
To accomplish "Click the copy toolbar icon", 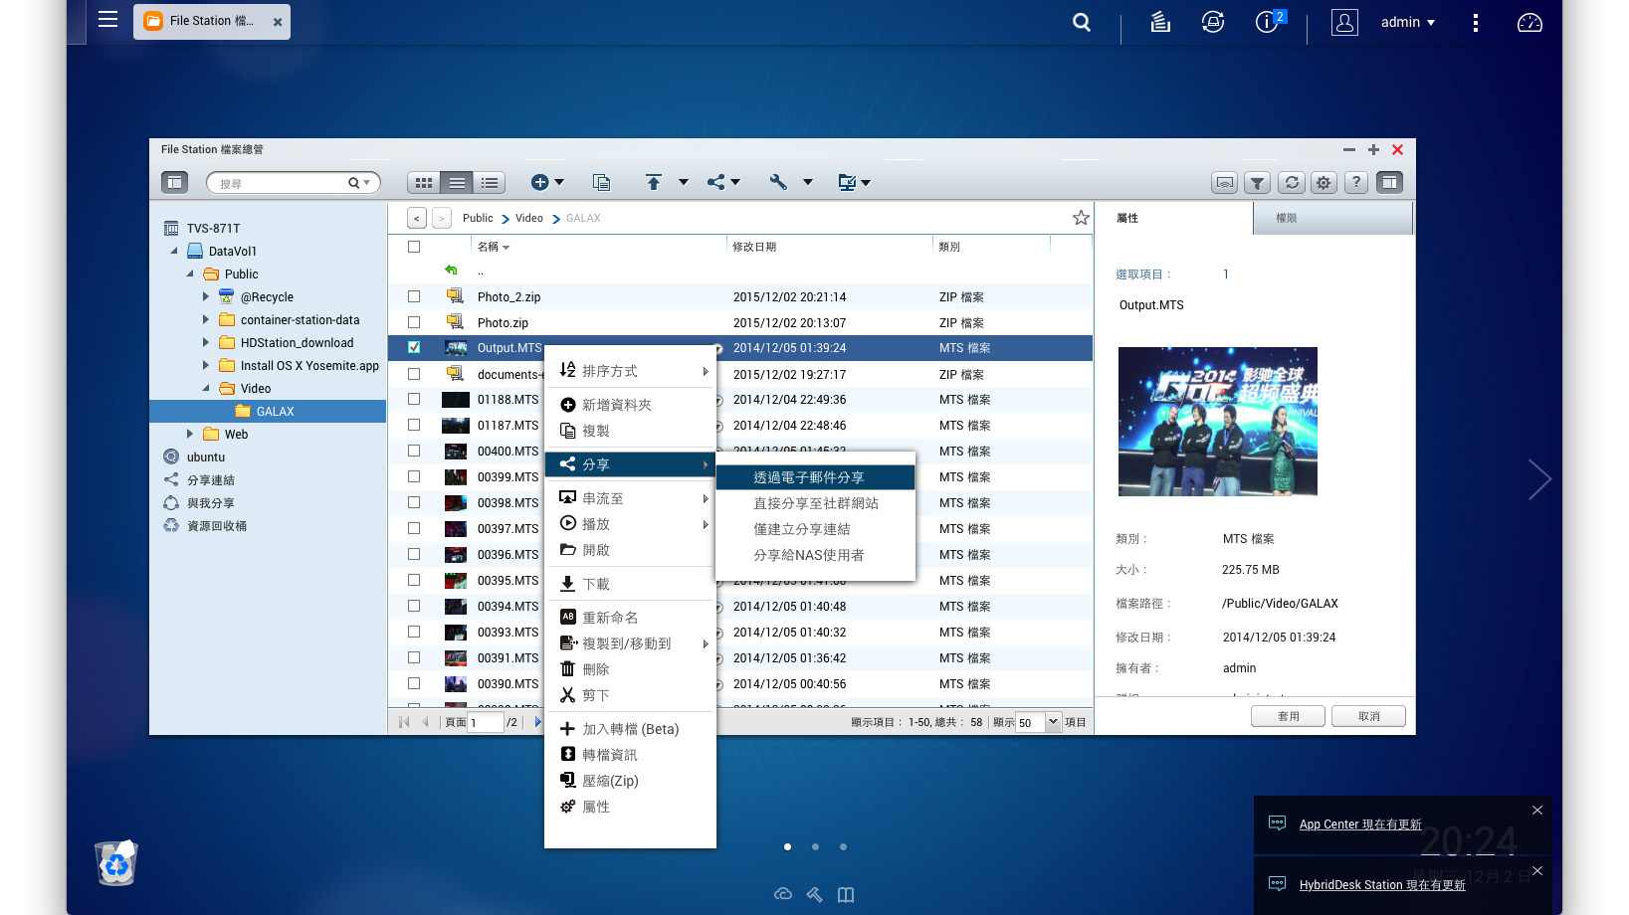I will pyautogui.click(x=601, y=182).
